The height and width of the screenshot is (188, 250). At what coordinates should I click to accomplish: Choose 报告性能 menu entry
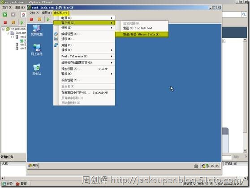point(84,80)
